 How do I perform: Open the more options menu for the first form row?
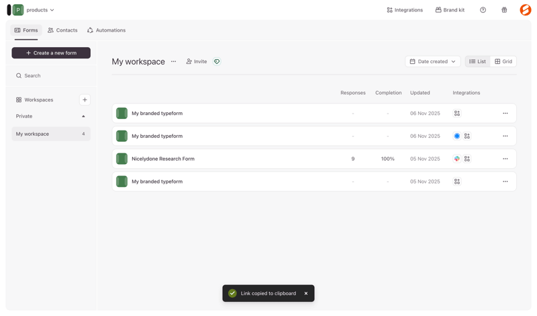[505, 113]
